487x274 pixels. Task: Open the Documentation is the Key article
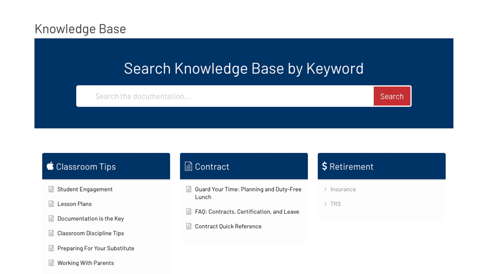click(91, 219)
